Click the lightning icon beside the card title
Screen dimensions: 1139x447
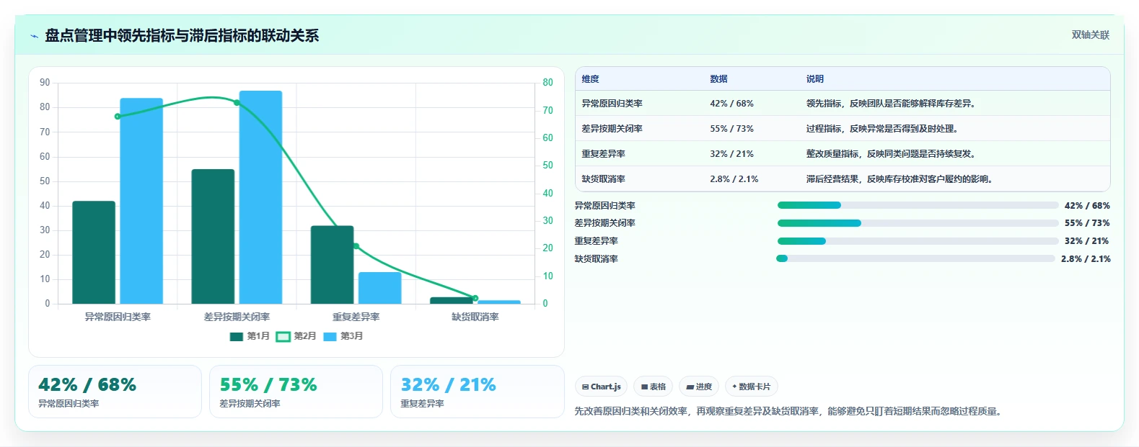pyautogui.click(x=34, y=36)
